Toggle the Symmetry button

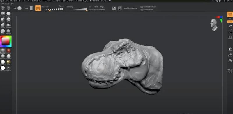click(x=38, y=8)
